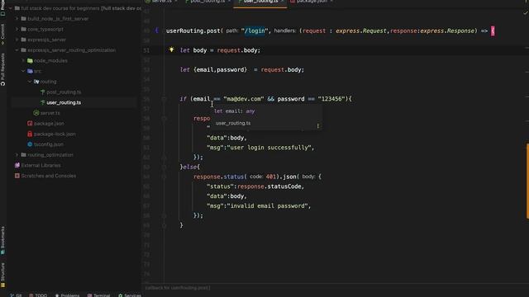
Task: Expand the node_modules folder
Action: click(x=23, y=60)
